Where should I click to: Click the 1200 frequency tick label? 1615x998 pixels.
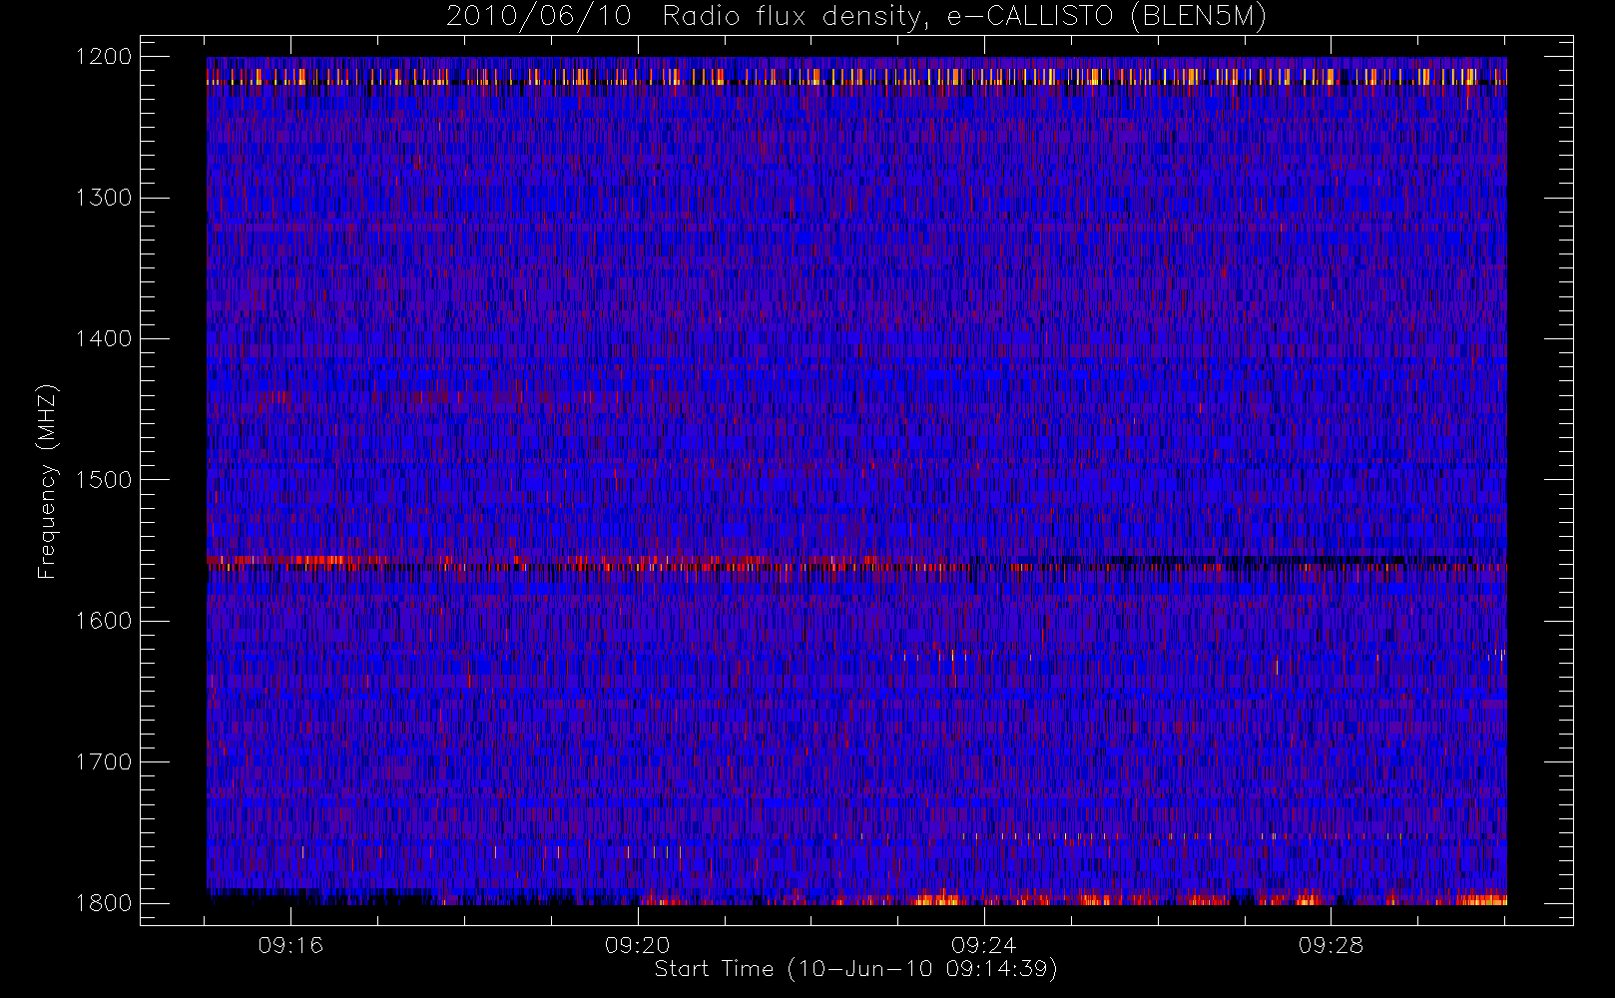click(104, 57)
